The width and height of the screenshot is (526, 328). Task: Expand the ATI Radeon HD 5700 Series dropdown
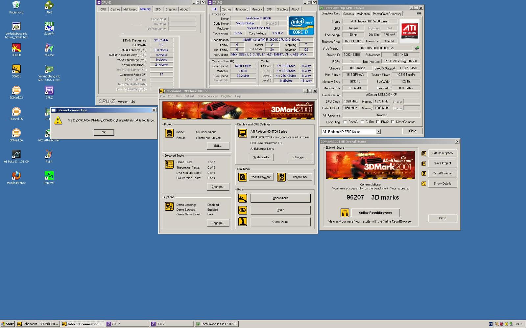coord(378,132)
